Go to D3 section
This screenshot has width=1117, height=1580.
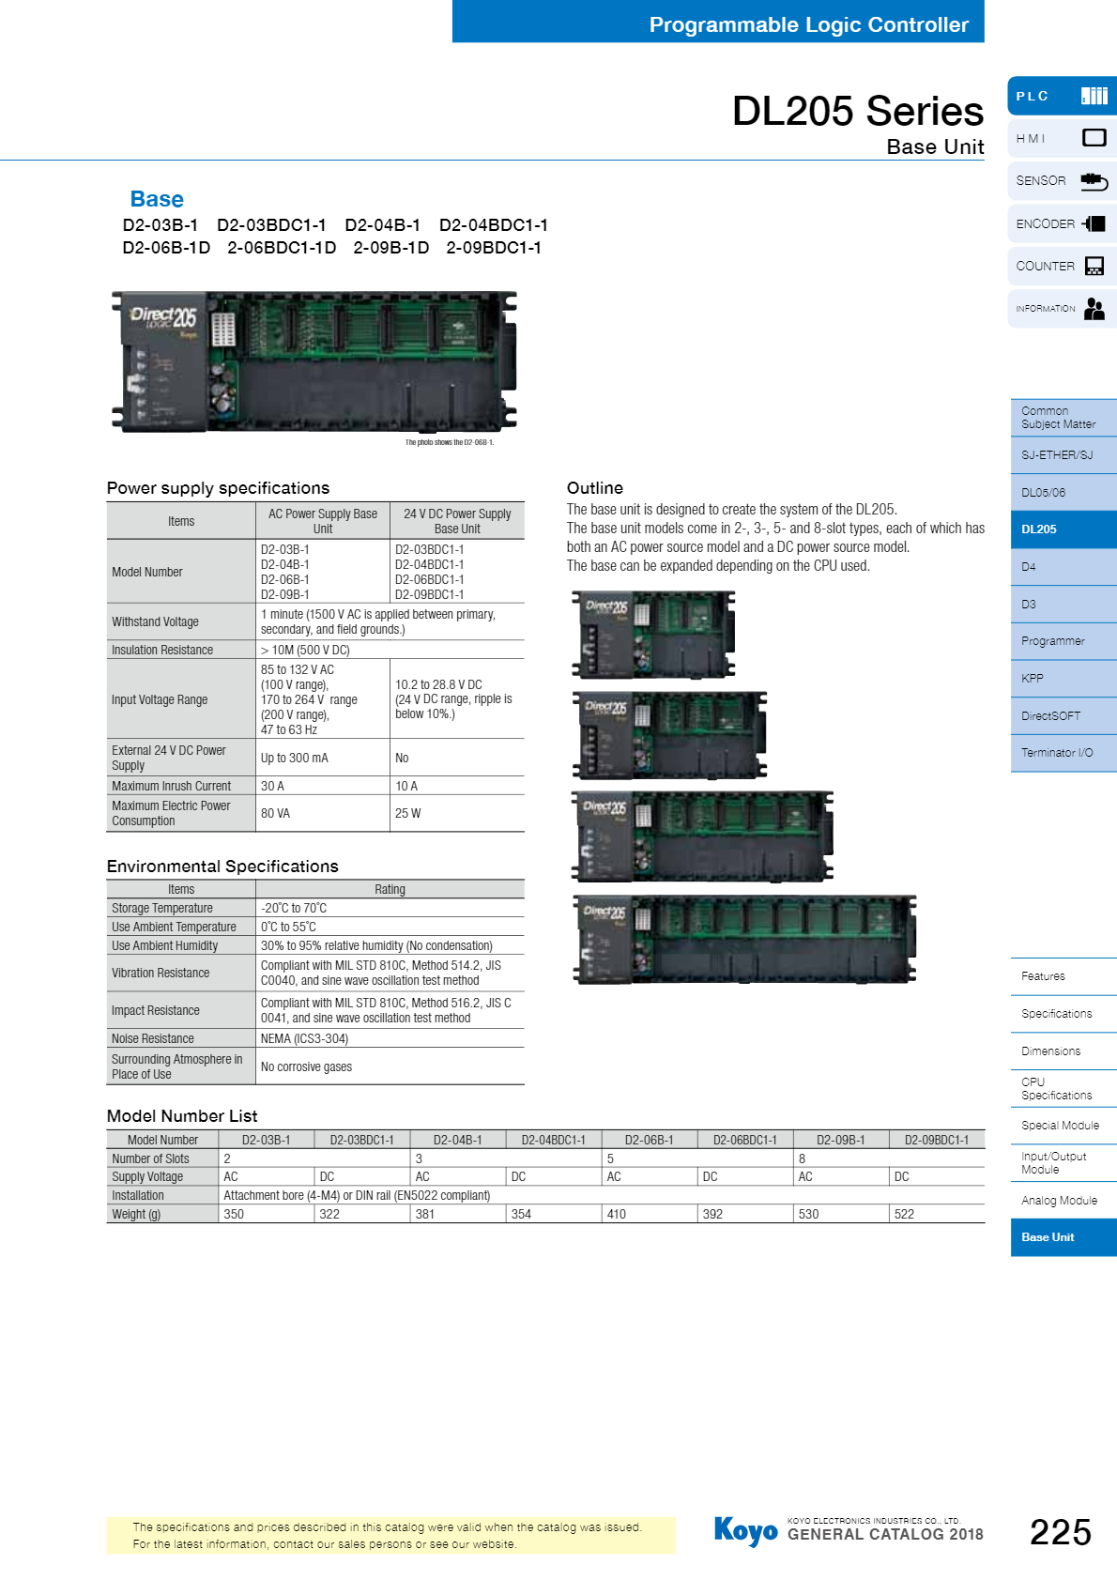(x=1063, y=605)
